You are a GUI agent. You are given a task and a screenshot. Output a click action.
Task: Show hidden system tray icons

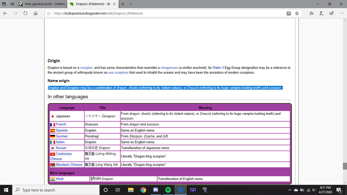click(x=290, y=190)
